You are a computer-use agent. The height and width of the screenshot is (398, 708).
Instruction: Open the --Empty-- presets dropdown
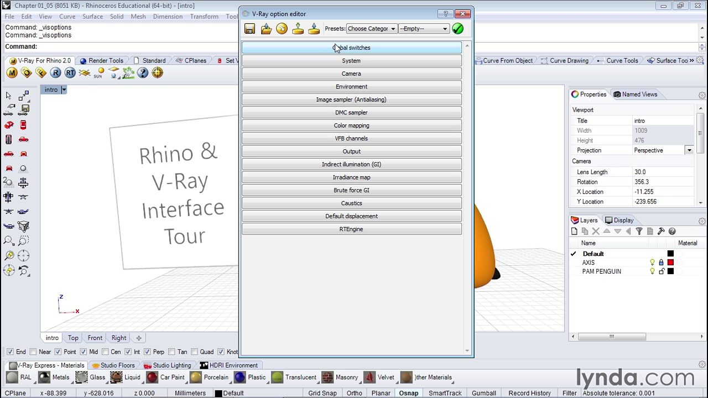point(423,29)
